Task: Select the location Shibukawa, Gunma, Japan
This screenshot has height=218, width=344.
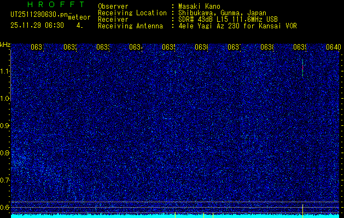Action: click(222, 13)
